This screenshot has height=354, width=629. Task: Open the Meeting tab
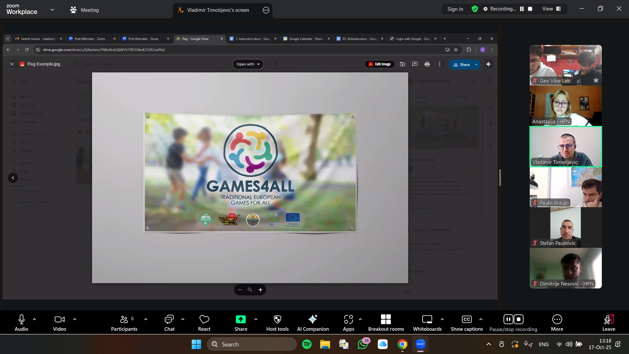pos(85,10)
